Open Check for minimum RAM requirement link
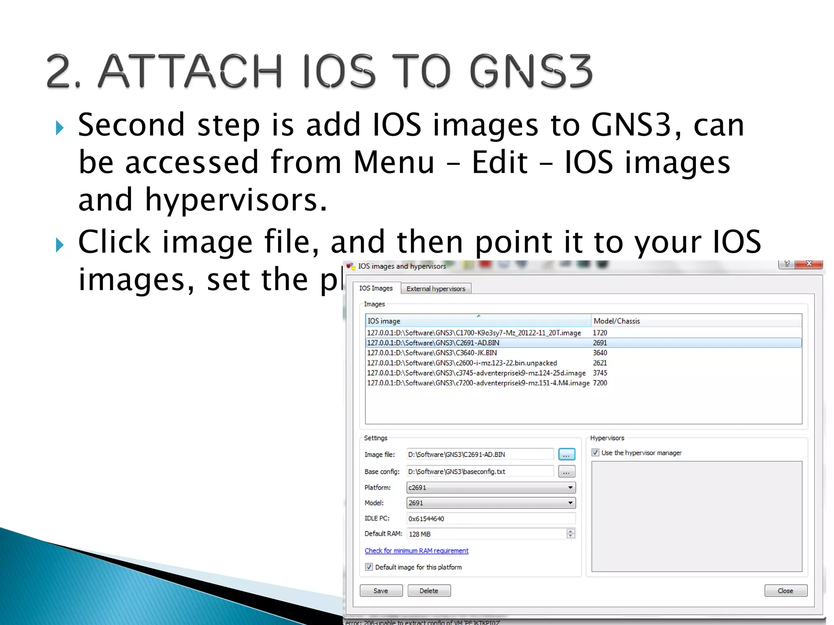Viewport: 834px width, 625px height. (416, 551)
